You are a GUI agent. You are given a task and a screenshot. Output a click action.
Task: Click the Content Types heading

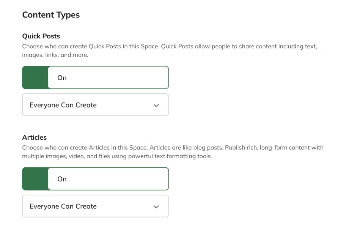click(x=51, y=15)
